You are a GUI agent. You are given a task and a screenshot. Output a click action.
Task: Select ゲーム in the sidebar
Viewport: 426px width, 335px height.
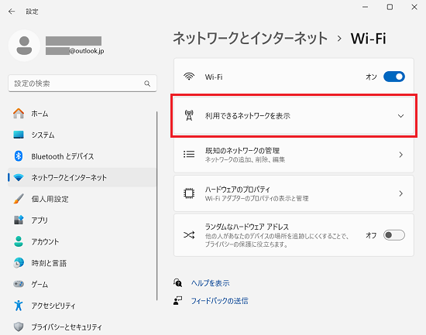[x=82, y=284]
